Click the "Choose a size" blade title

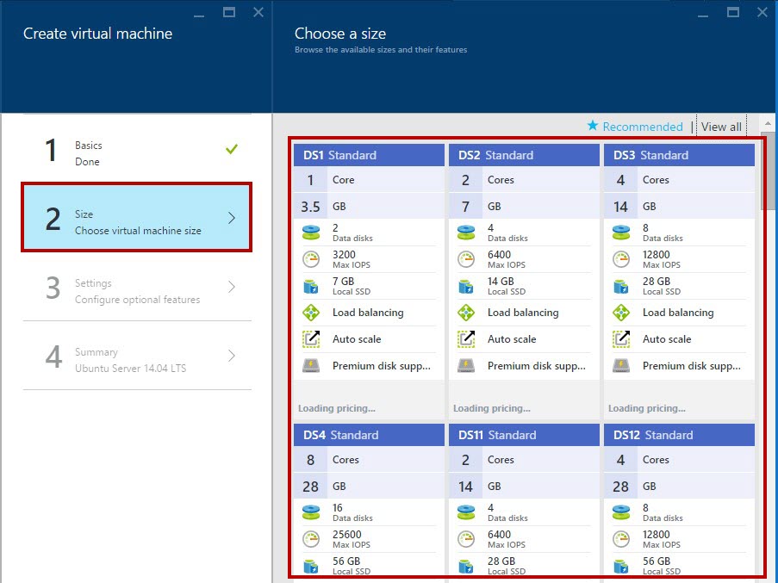pyautogui.click(x=339, y=34)
